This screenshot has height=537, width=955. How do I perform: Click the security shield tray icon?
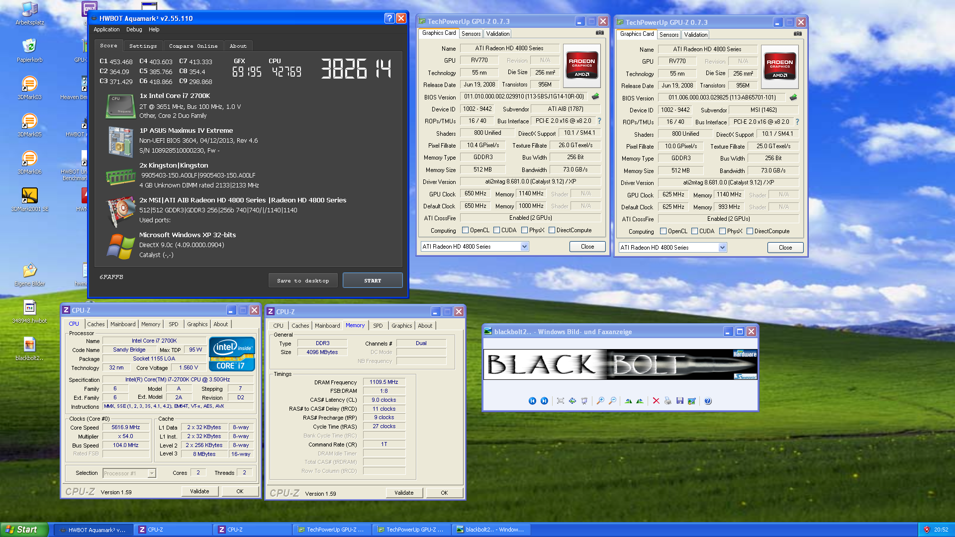click(x=926, y=530)
